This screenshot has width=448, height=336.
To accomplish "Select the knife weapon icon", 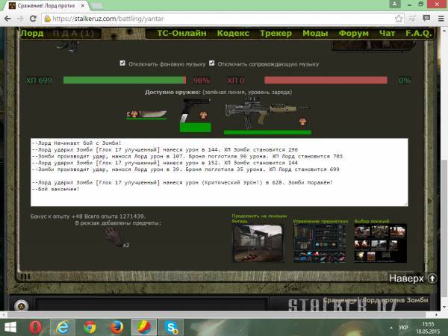I will click(x=146, y=114).
